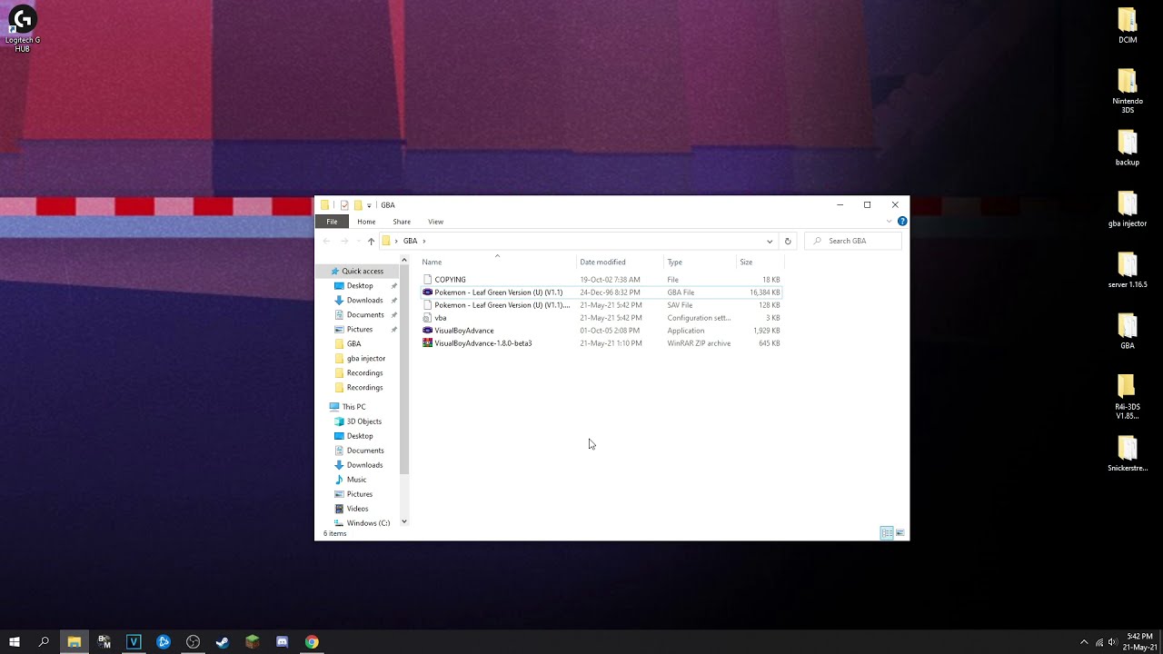Open the address bar history dropdown

(x=770, y=241)
